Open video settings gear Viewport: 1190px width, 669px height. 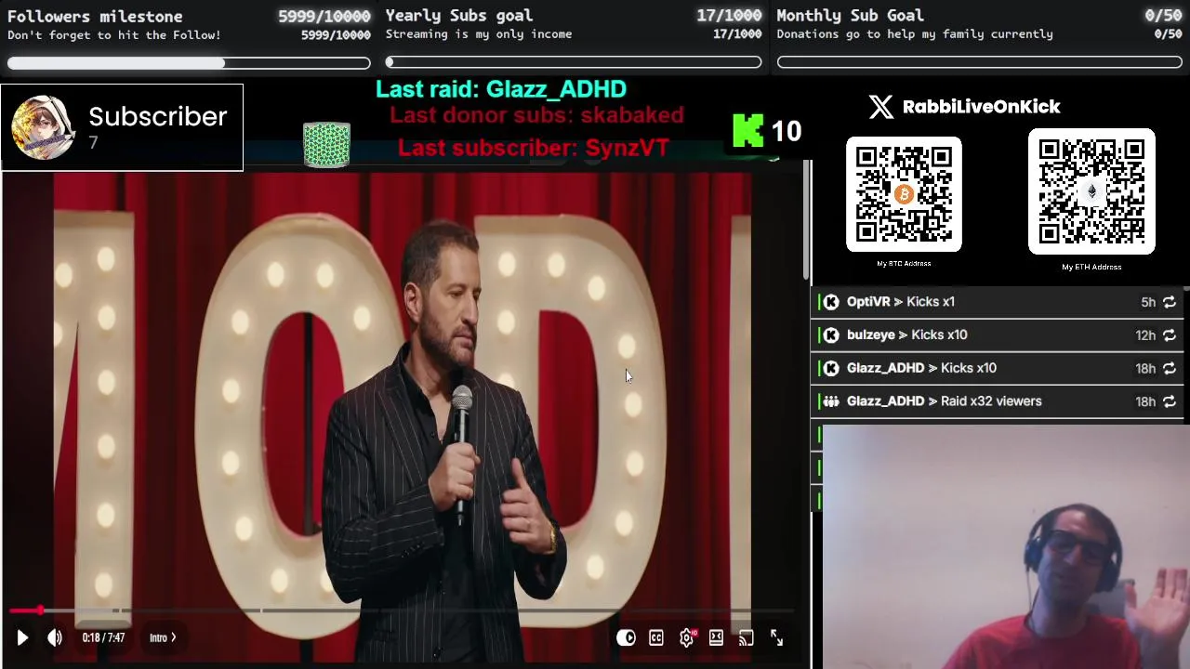click(x=687, y=637)
